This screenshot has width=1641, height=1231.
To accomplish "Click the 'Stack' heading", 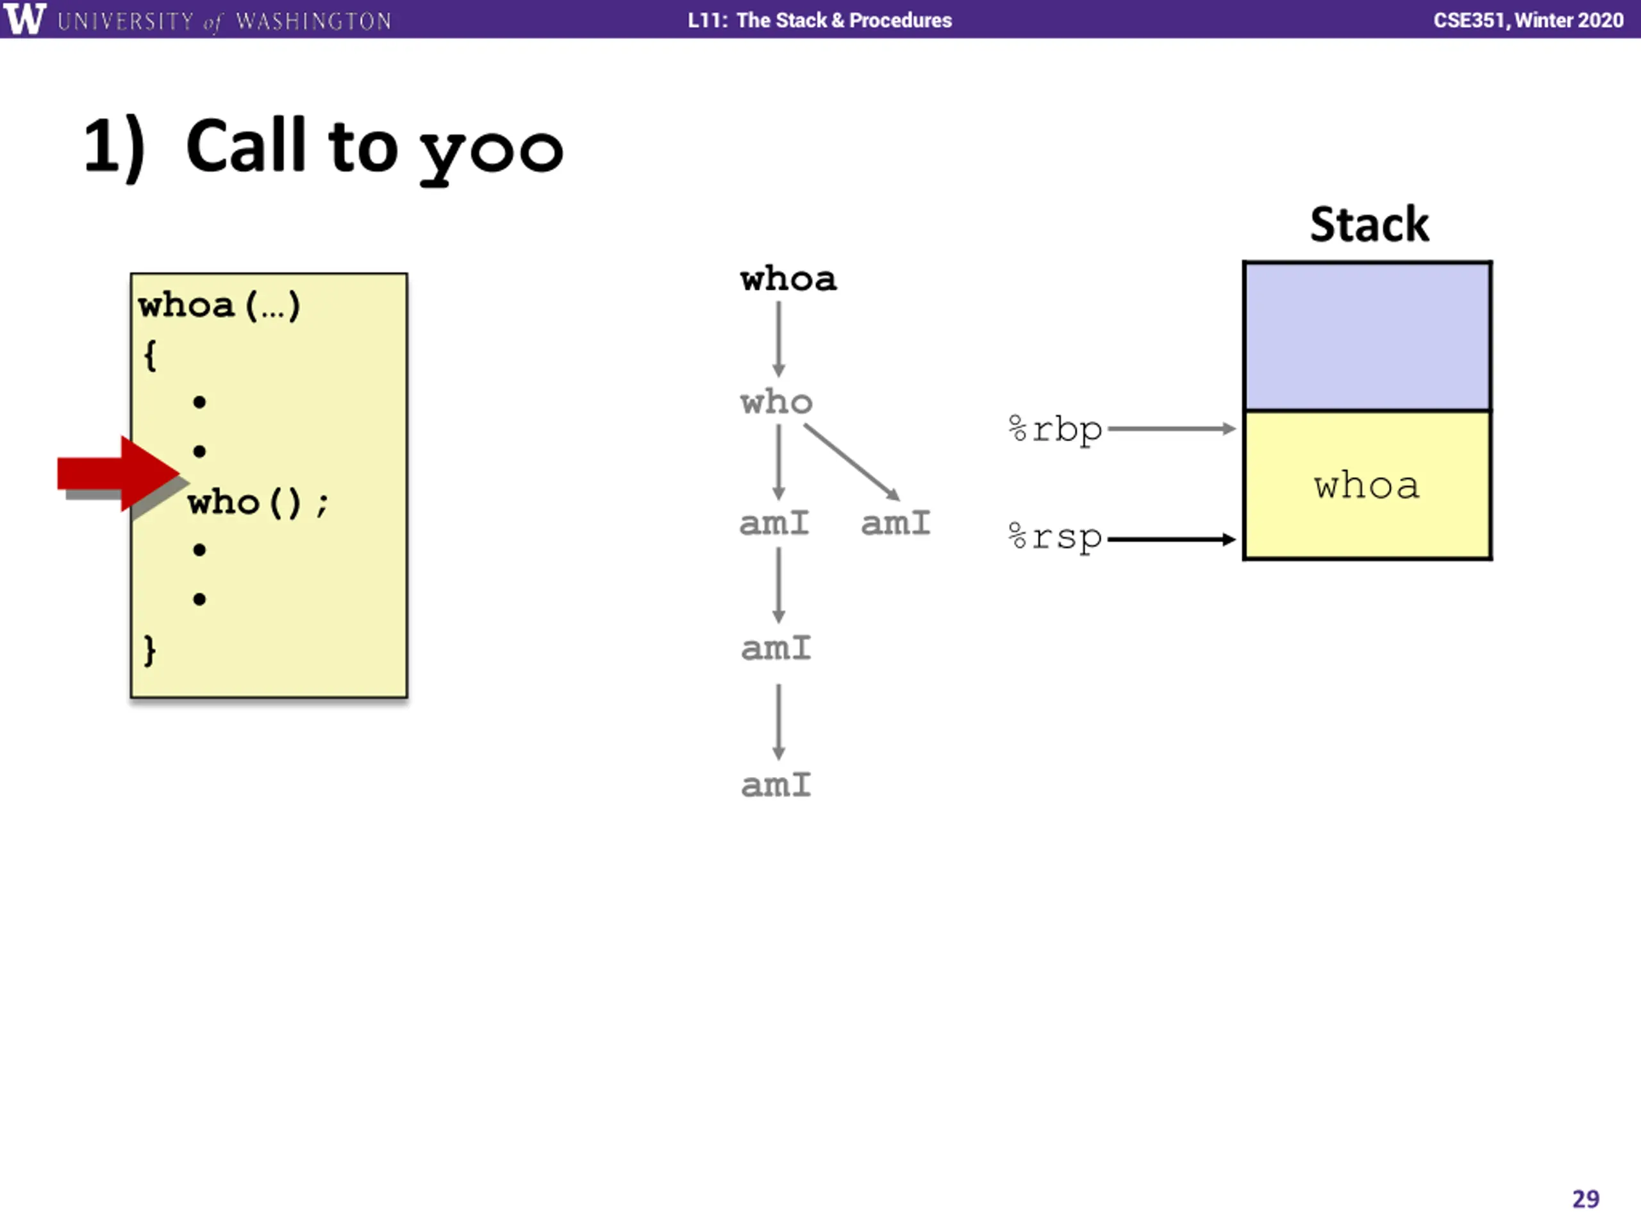I will click(x=1369, y=224).
